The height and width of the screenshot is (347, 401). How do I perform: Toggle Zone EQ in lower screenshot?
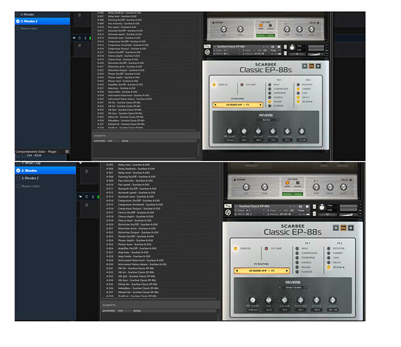coord(236,248)
